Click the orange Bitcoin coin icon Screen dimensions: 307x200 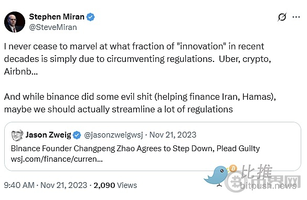233,169
